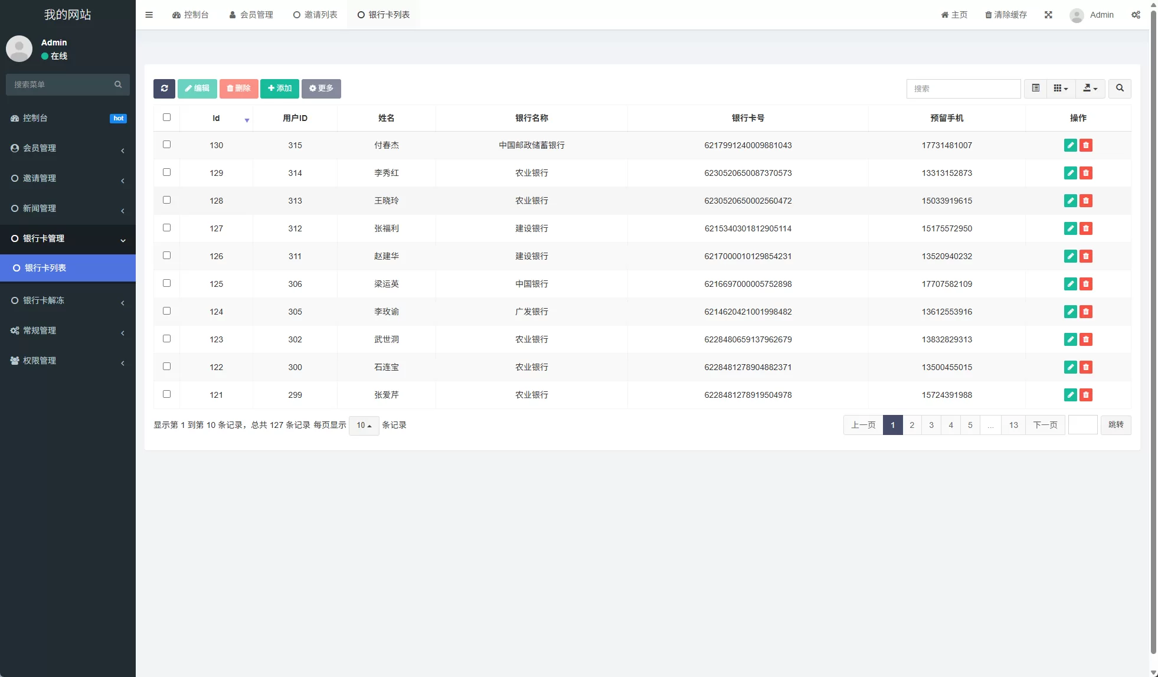Click the magnifier search button at right
Image resolution: width=1158 pixels, height=677 pixels.
pyautogui.click(x=1120, y=89)
